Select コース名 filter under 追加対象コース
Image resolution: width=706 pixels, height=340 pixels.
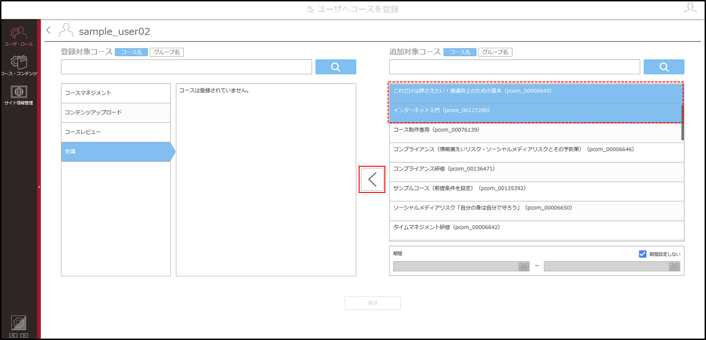click(x=460, y=52)
